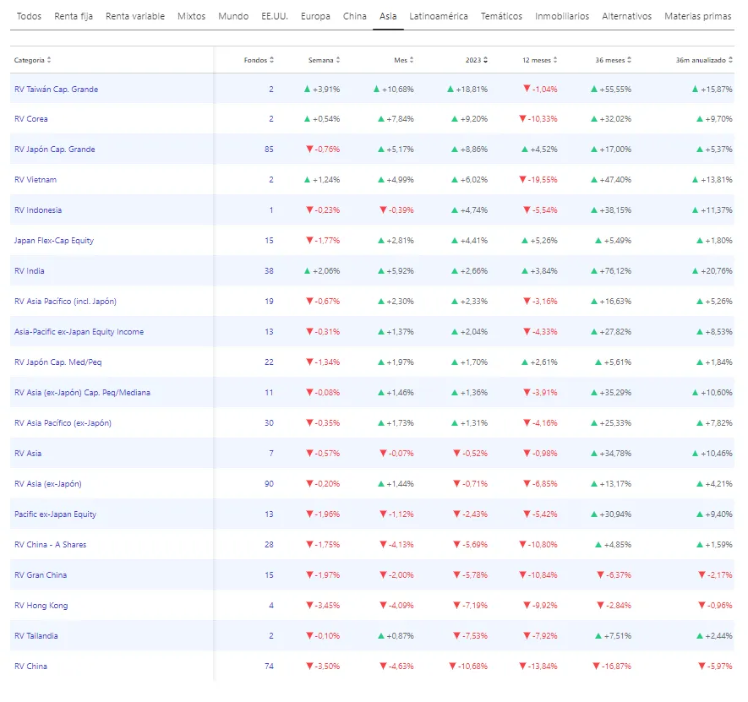Open the RV Hong Kong link
This screenshot has height=702, width=748.
coord(41,606)
